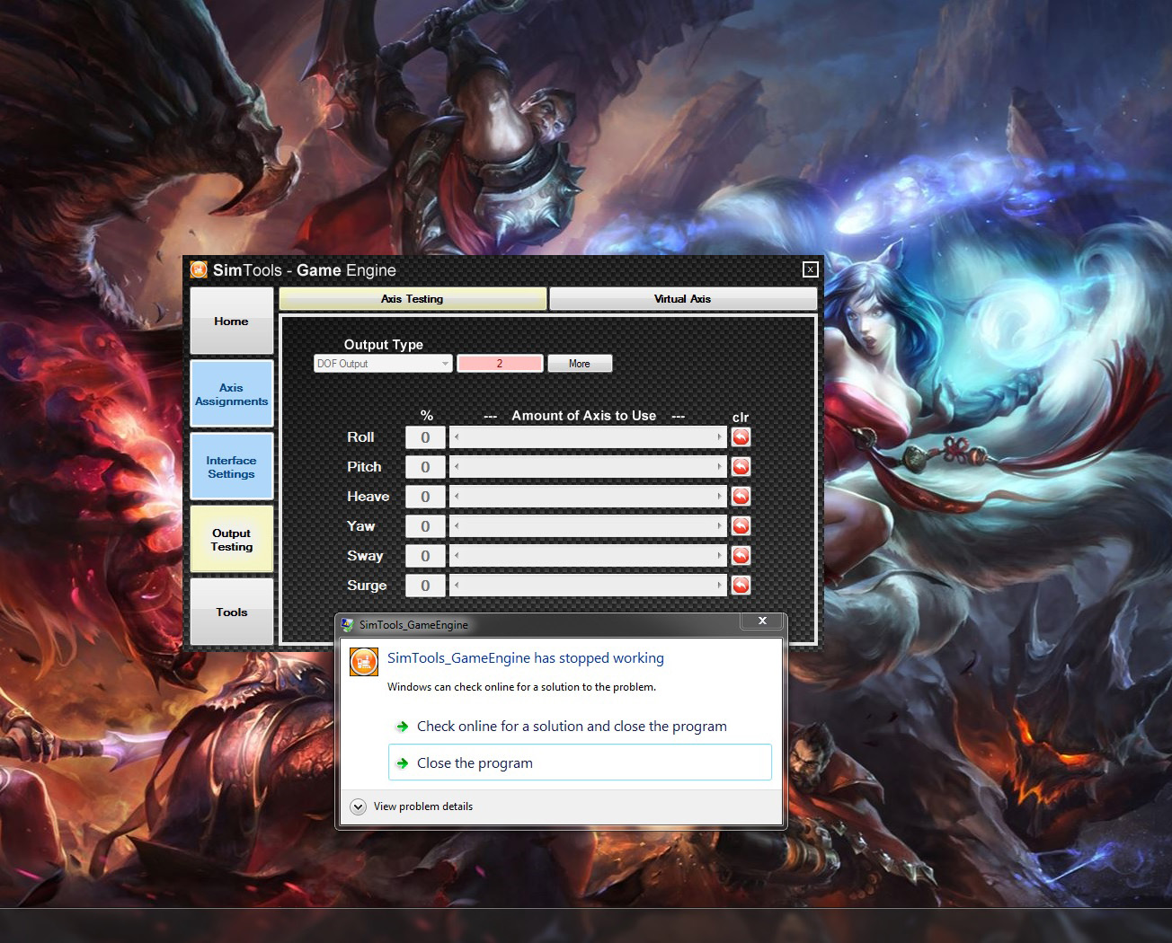Screen dimensions: 1172x943
Task: Click the Sway percent value field
Action: pos(425,556)
